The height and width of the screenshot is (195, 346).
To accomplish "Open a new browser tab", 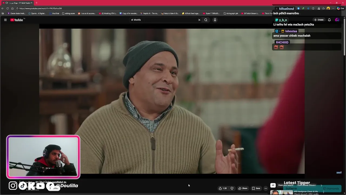I will click(36, 3).
